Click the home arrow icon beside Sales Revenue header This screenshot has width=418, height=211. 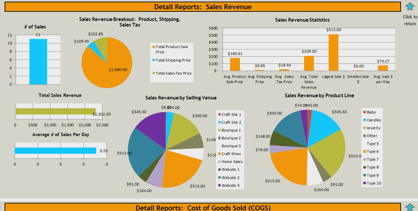click(x=410, y=7)
